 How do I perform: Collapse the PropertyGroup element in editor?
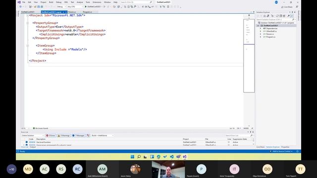28,23
